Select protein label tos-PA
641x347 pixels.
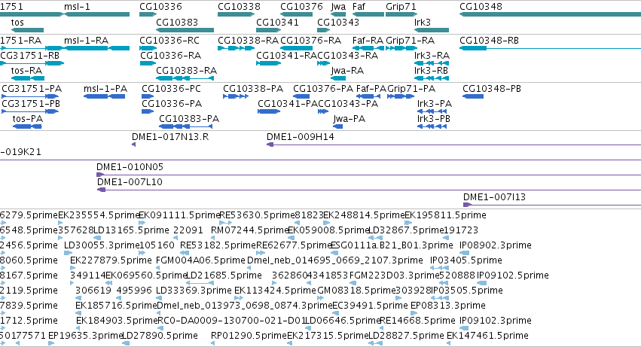pos(28,118)
